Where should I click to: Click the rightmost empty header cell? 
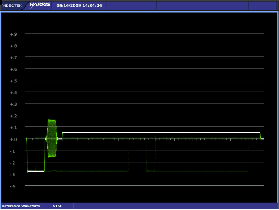262,6
